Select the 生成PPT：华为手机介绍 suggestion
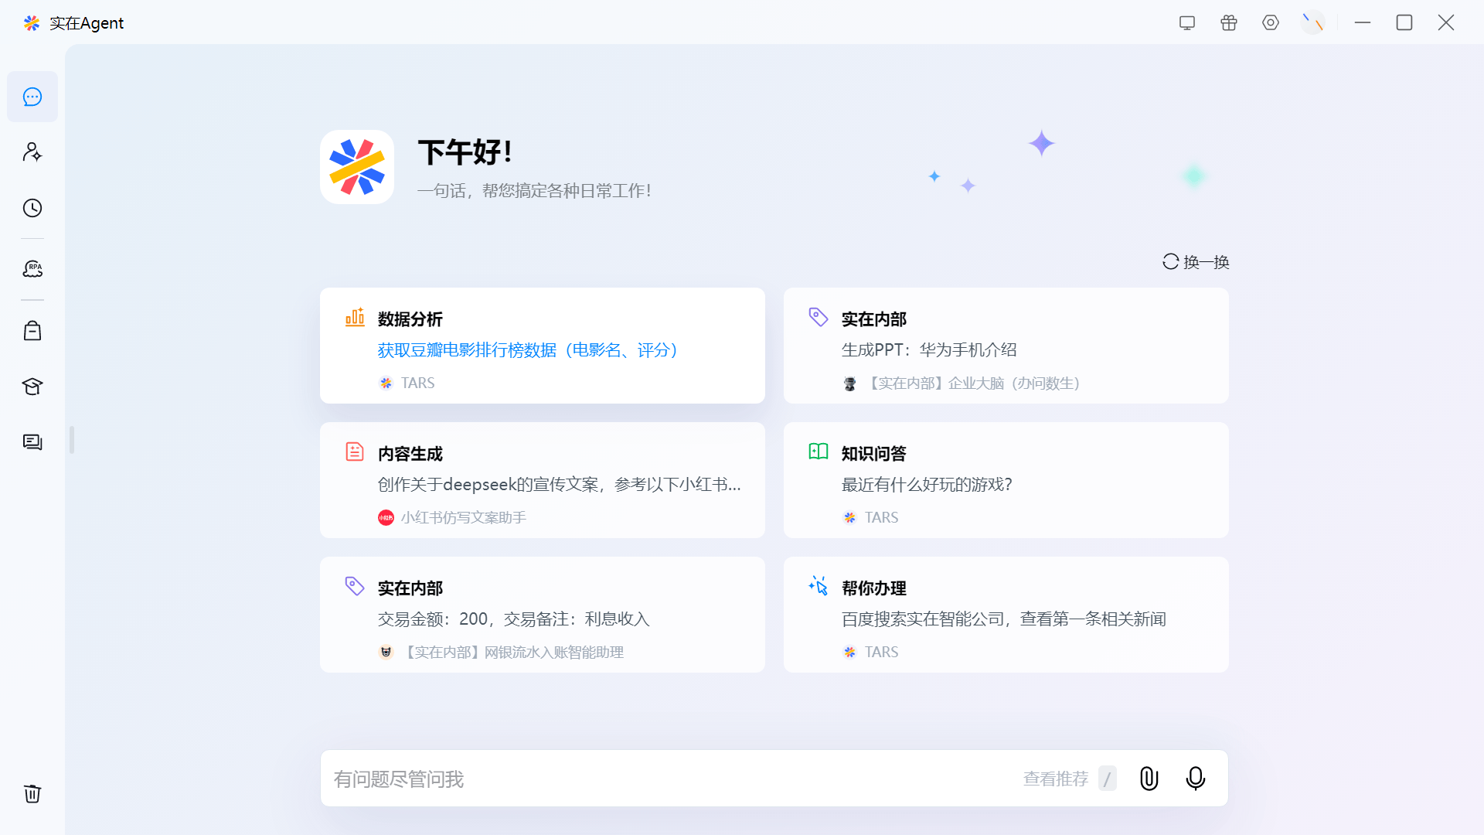The width and height of the screenshot is (1484, 835). [929, 350]
